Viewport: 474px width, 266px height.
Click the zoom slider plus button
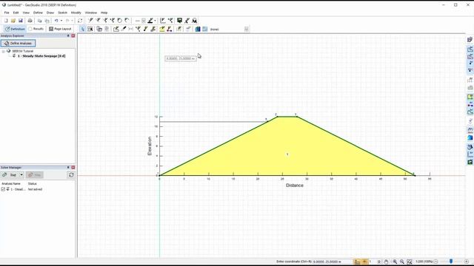pyautogui.click(x=466, y=262)
